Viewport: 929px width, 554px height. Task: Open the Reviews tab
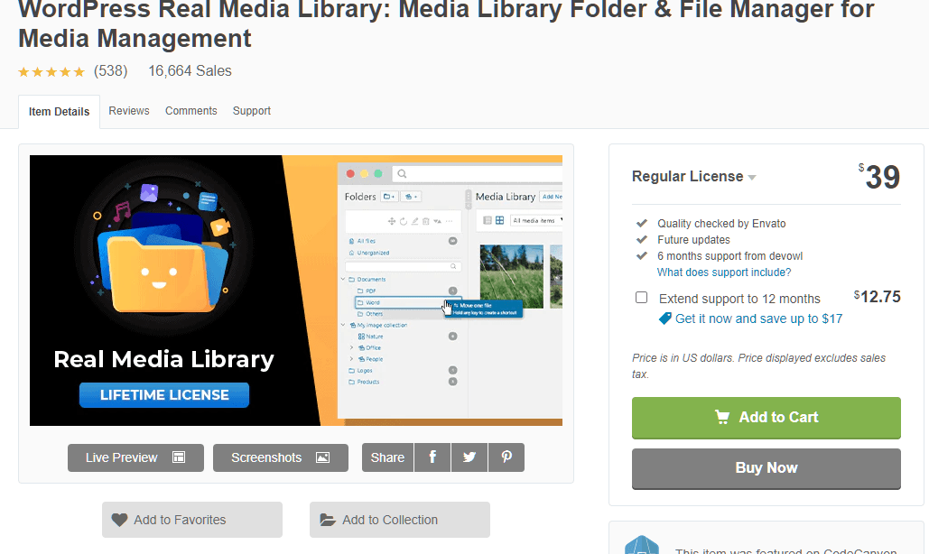point(129,111)
